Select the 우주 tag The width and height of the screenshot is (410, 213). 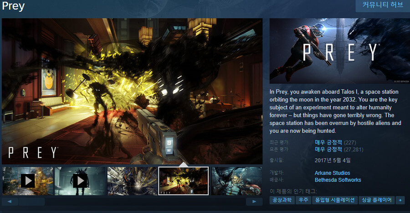pyautogui.click(x=303, y=200)
